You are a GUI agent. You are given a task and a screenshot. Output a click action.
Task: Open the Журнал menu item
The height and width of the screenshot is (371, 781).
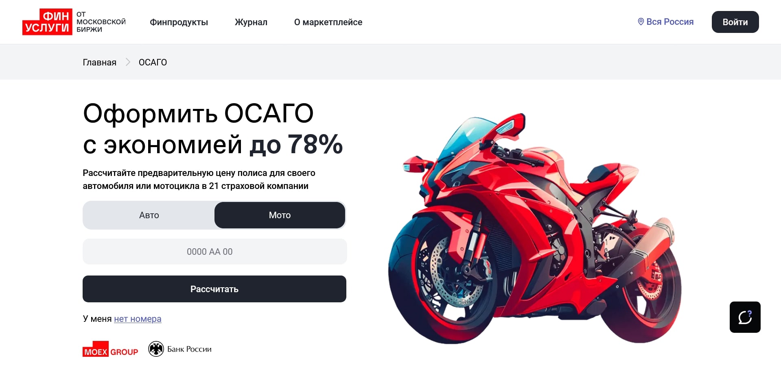click(251, 22)
